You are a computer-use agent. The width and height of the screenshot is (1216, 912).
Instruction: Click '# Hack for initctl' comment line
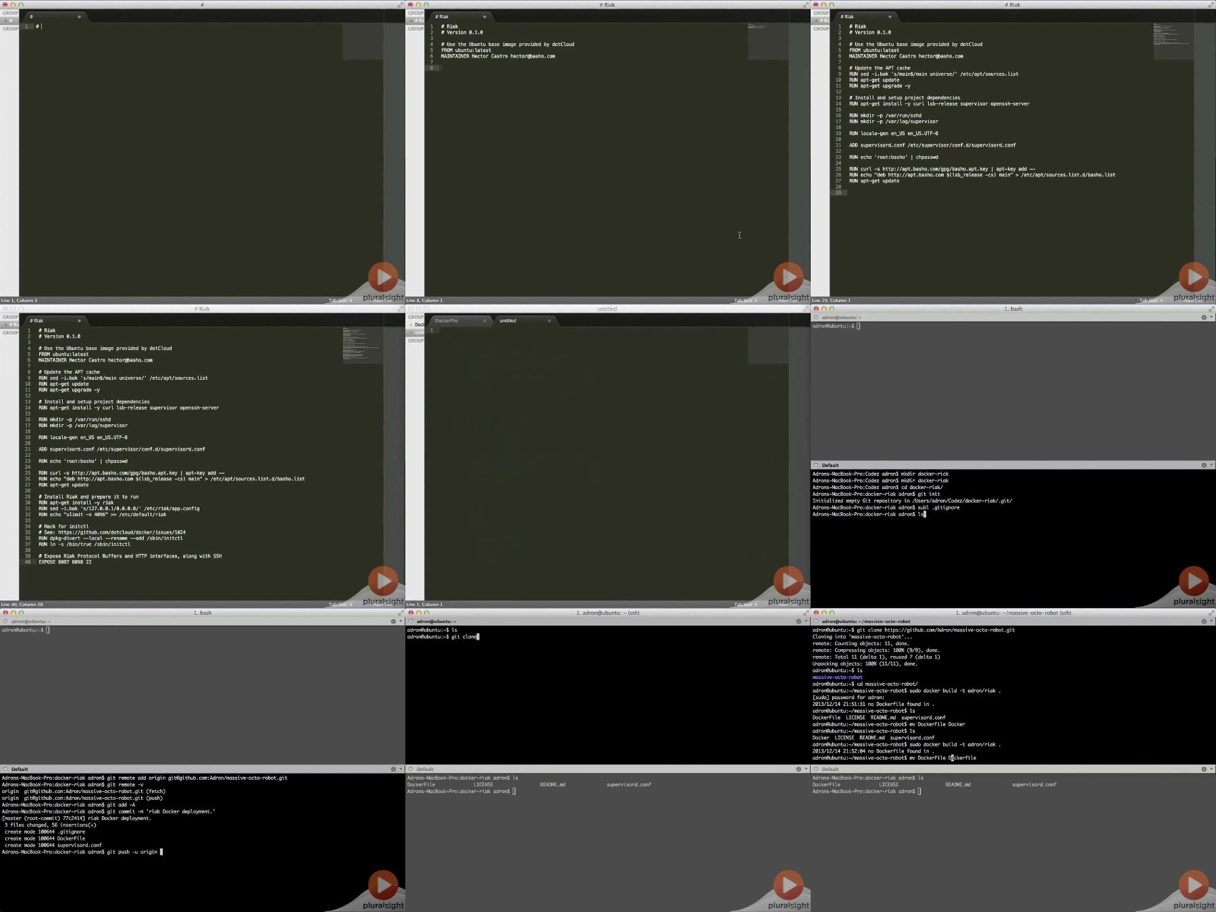[64, 526]
